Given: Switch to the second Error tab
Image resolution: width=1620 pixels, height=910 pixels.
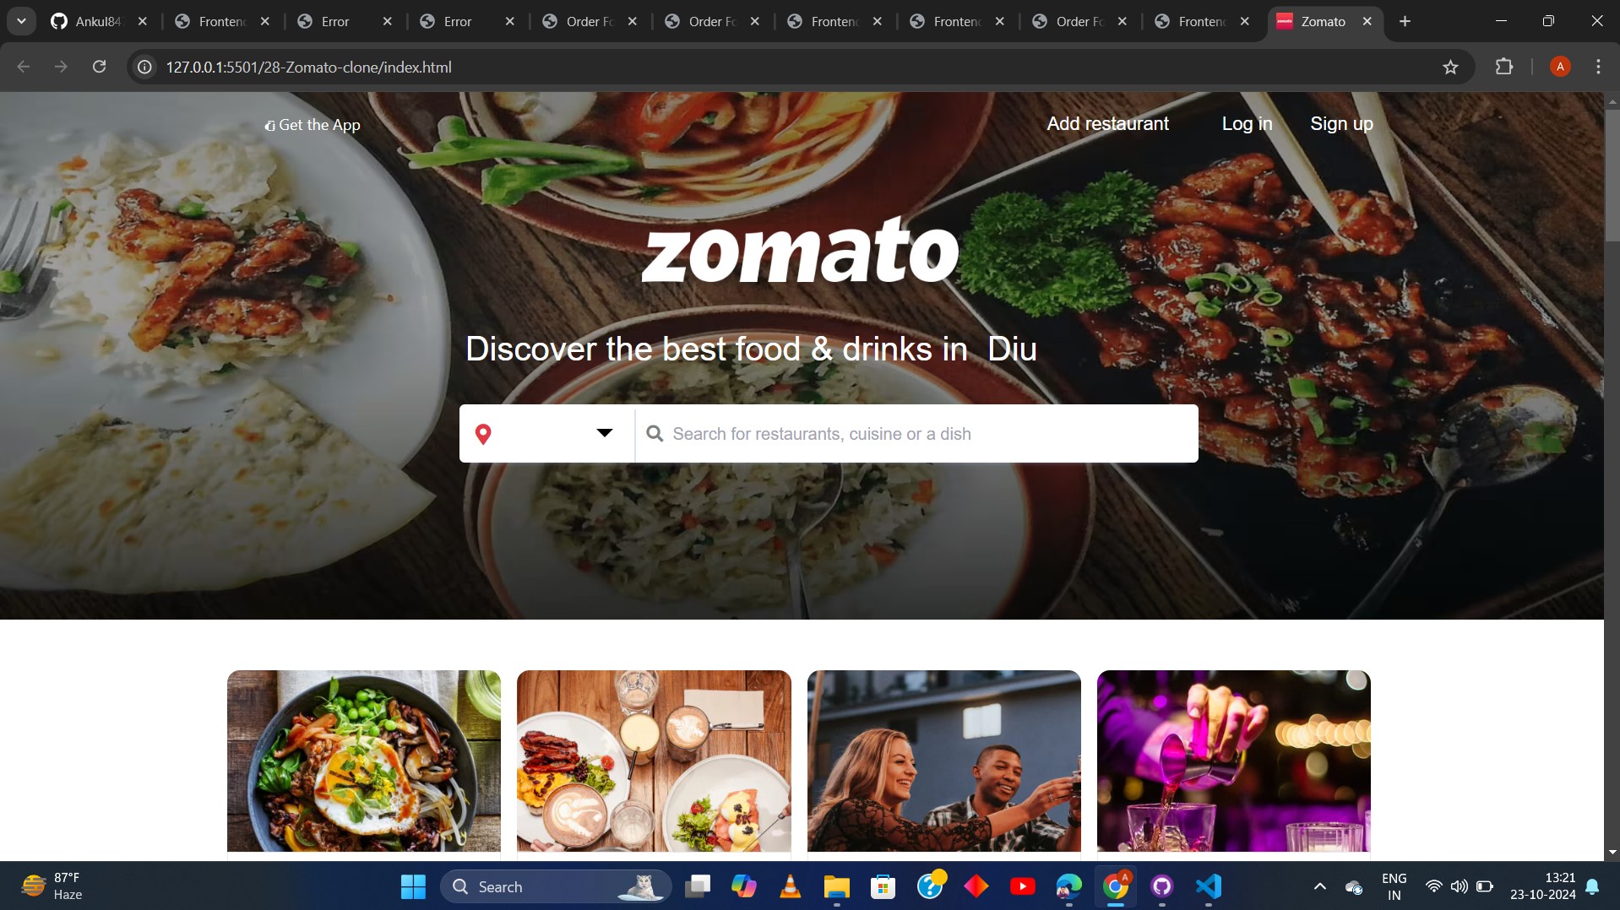Looking at the screenshot, I should (x=457, y=21).
